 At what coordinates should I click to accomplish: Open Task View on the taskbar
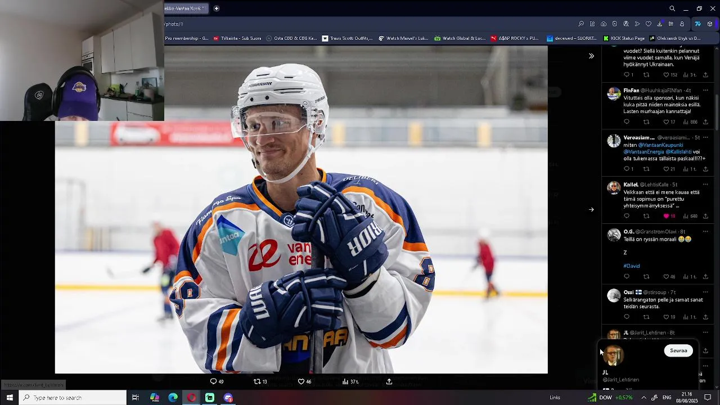(x=135, y=398)
